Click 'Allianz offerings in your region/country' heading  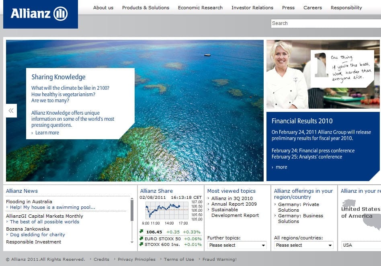point(303,194)
